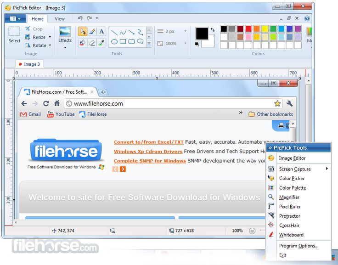Click the selection size icon in status bar
Image resolution: width=338 pixels, height=265 pixels.
113,231
